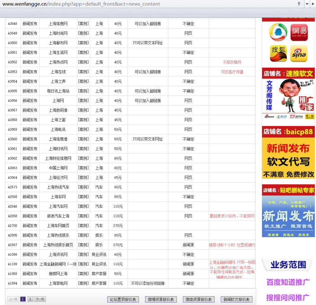Click the Tencent QQ penguin logo

(x=278, y=33)
